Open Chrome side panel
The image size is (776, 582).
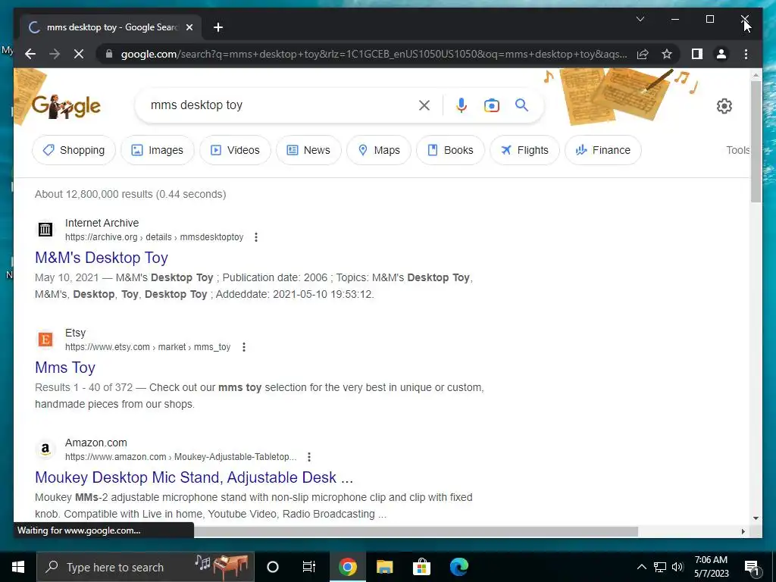coord(697,54)
